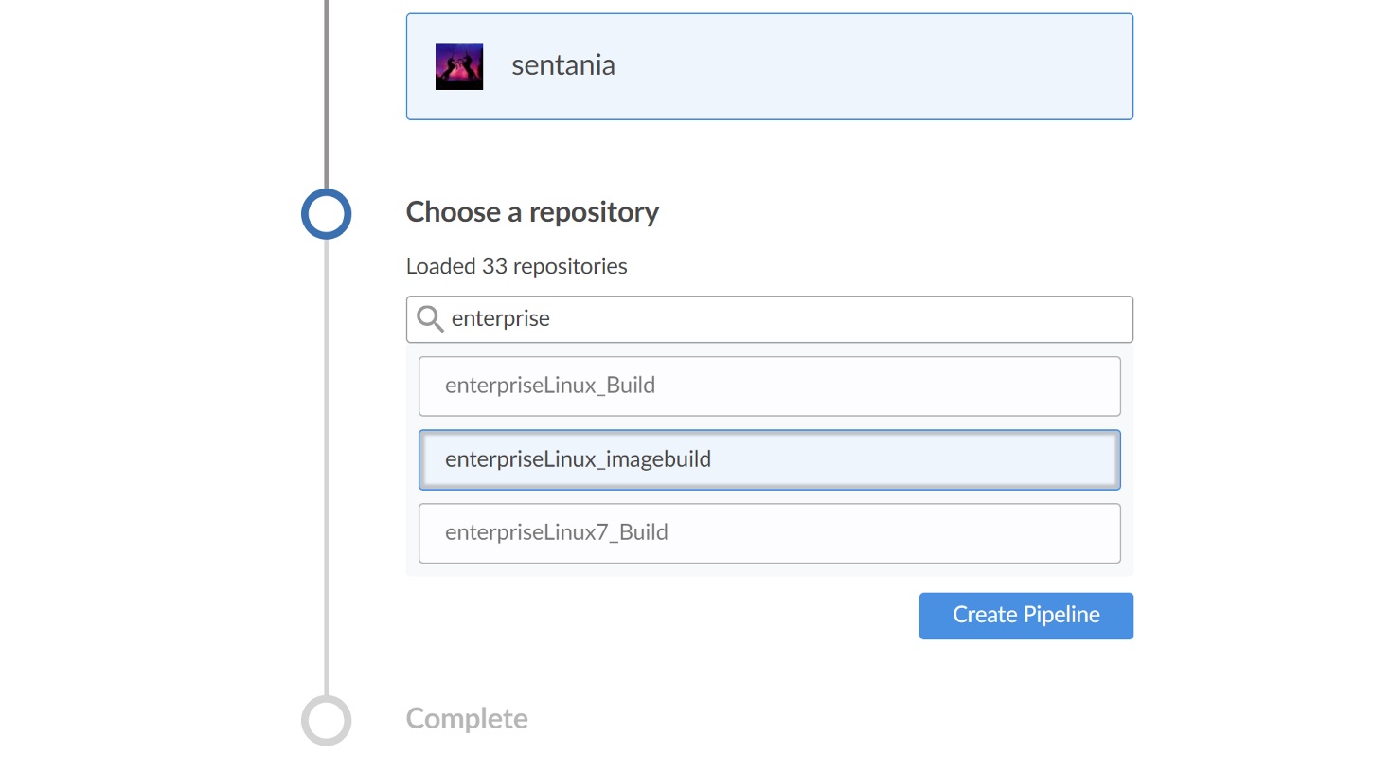Select the enterpriseLinux_Build repository
1373x773 pixels.
pos(770,386)
